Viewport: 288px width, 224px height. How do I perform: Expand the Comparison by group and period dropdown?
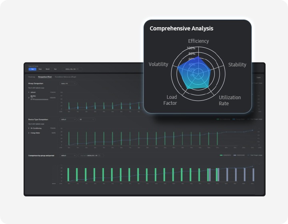(x=68, y=155)
